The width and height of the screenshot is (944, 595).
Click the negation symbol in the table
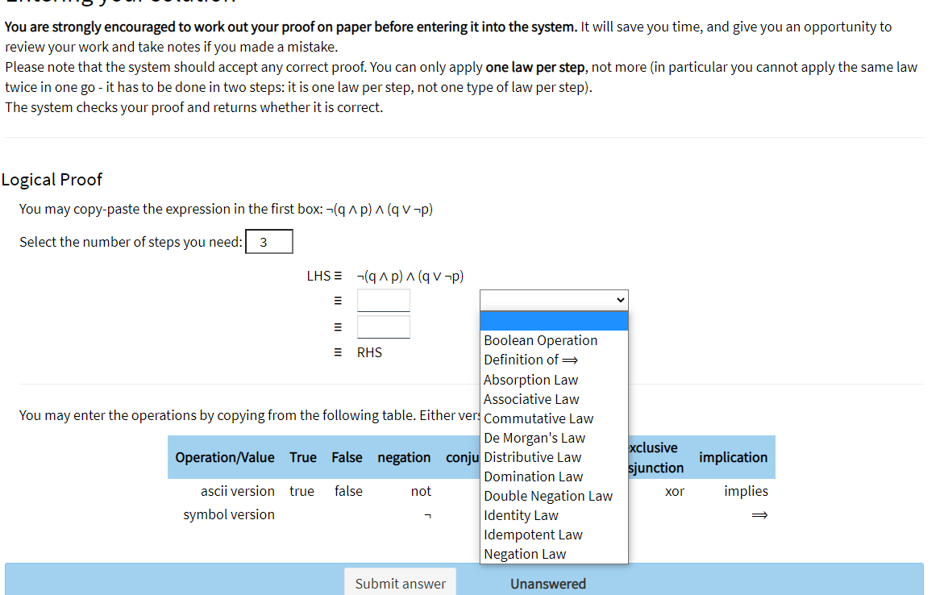pos(427,515)
